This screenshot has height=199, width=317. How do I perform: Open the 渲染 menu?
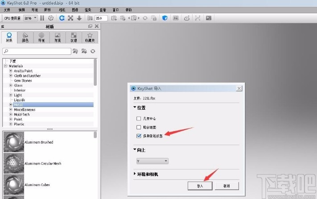(88, 10)
